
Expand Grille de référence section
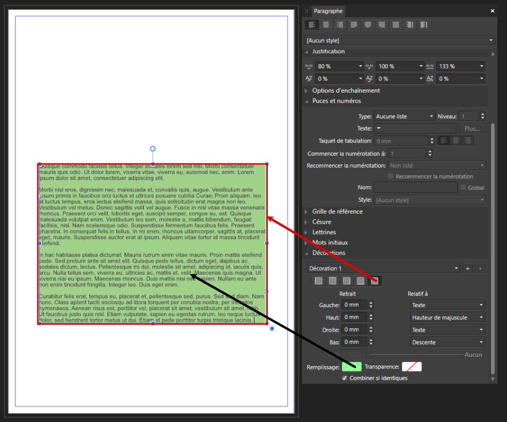tap(306, 212)
